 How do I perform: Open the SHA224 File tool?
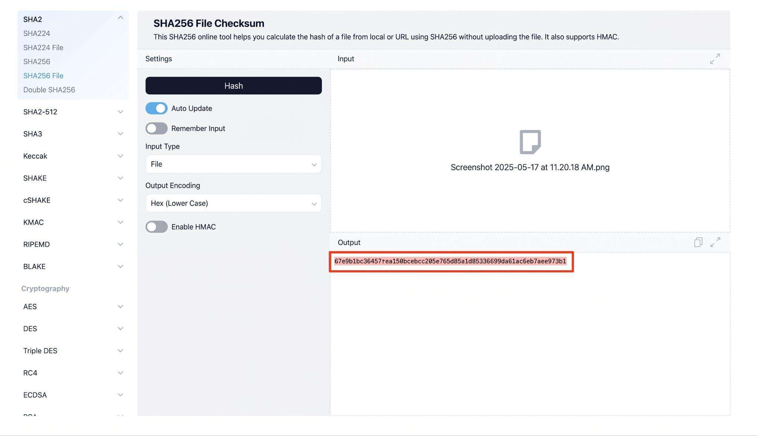coord(43,47)
